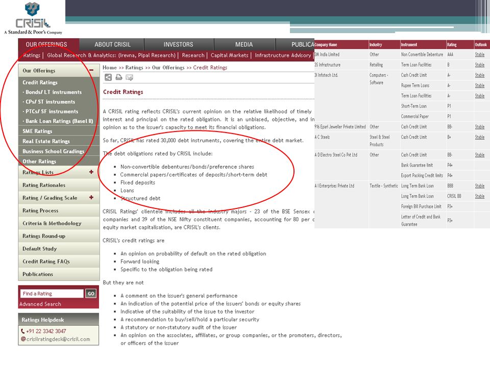This screenshot has width=490, height=367.
Task: Select Global Research & Analytics submenu item
Action: click(111, 55)
